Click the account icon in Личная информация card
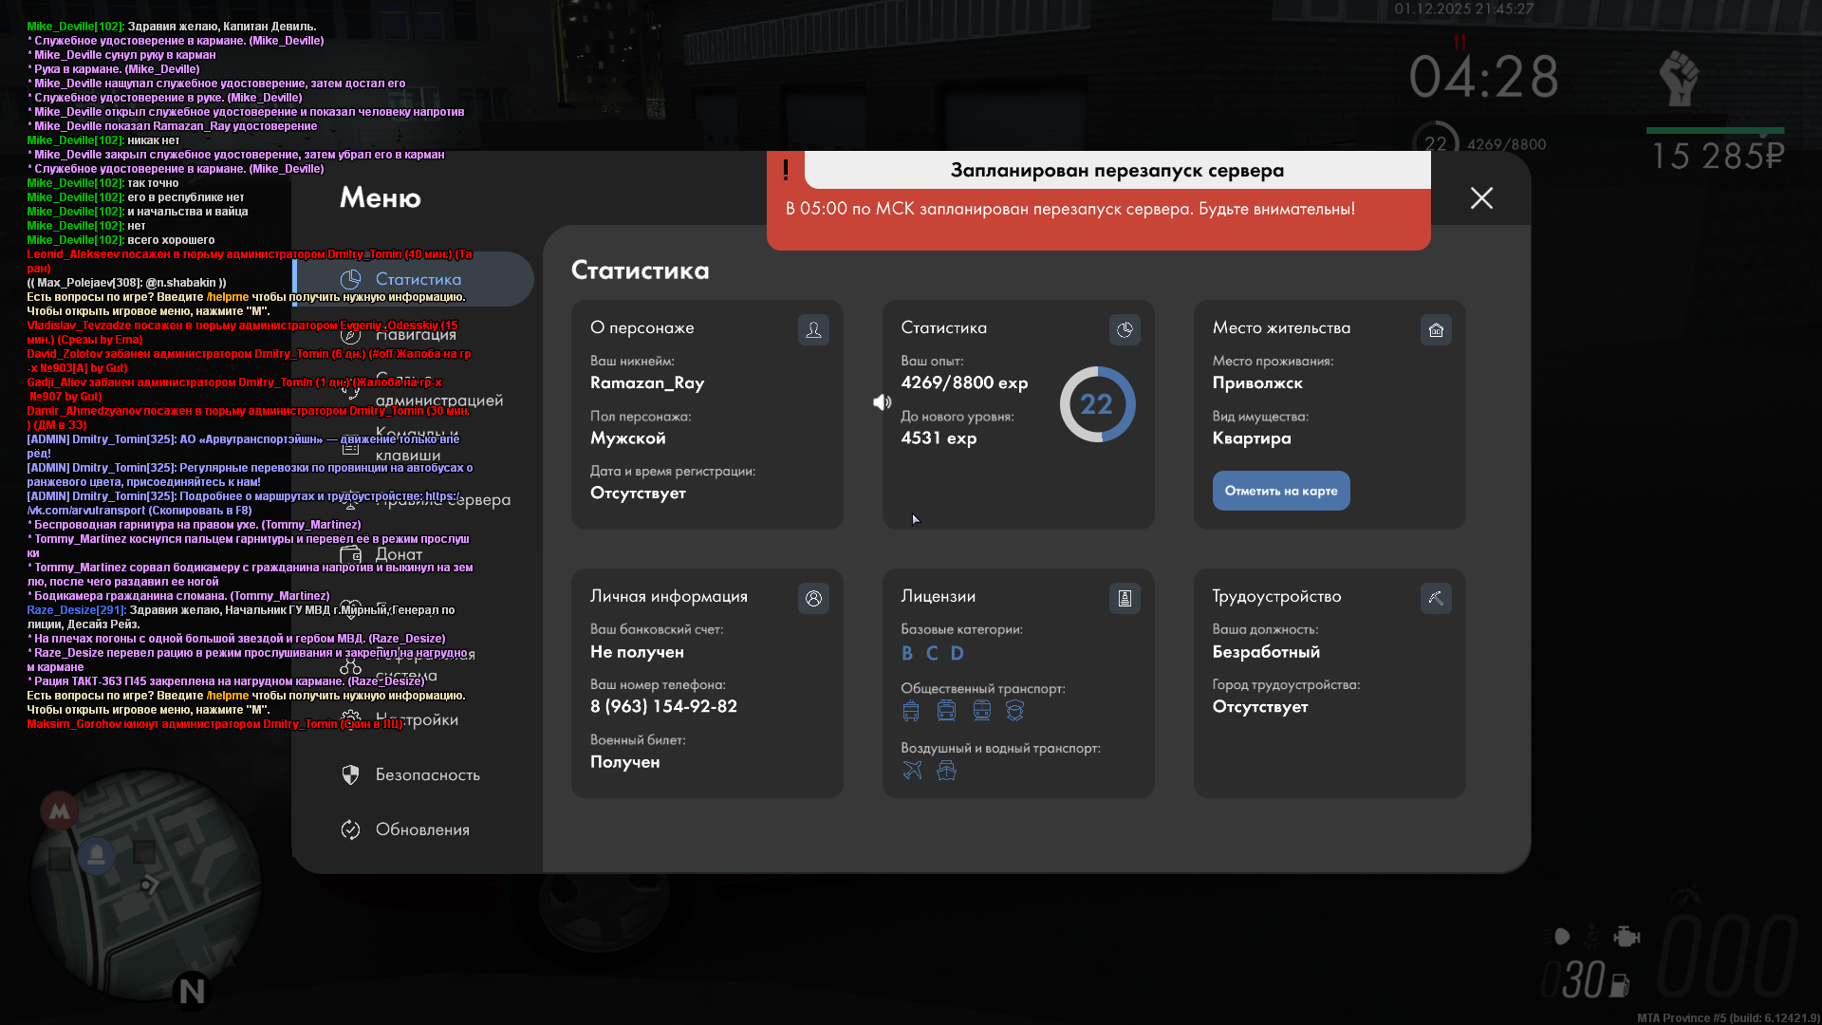 tap(813, 599)
